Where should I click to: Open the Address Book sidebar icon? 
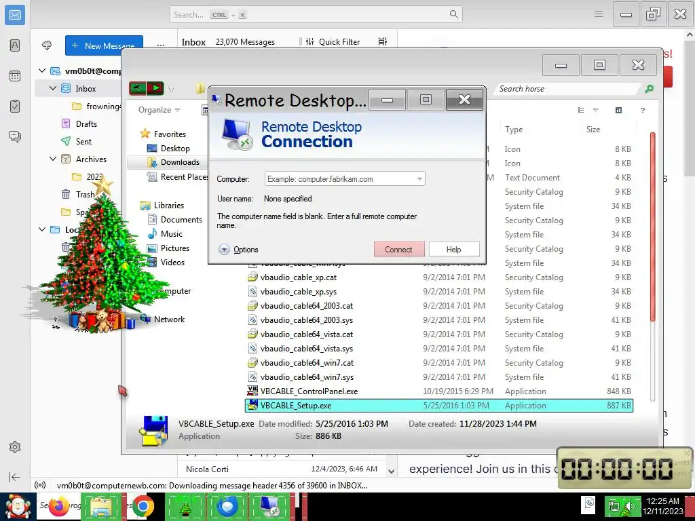[x=15, y=45]
